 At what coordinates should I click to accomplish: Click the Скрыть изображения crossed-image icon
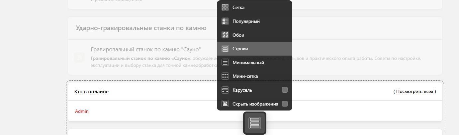[x=225, y=104]
